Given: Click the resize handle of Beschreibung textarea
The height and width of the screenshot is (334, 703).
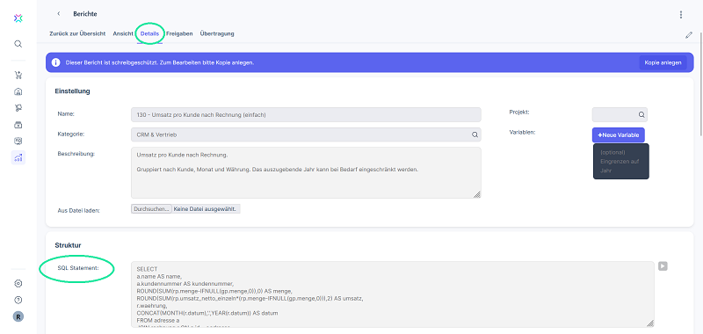Looking at the screenshot, I should [477, 194].
